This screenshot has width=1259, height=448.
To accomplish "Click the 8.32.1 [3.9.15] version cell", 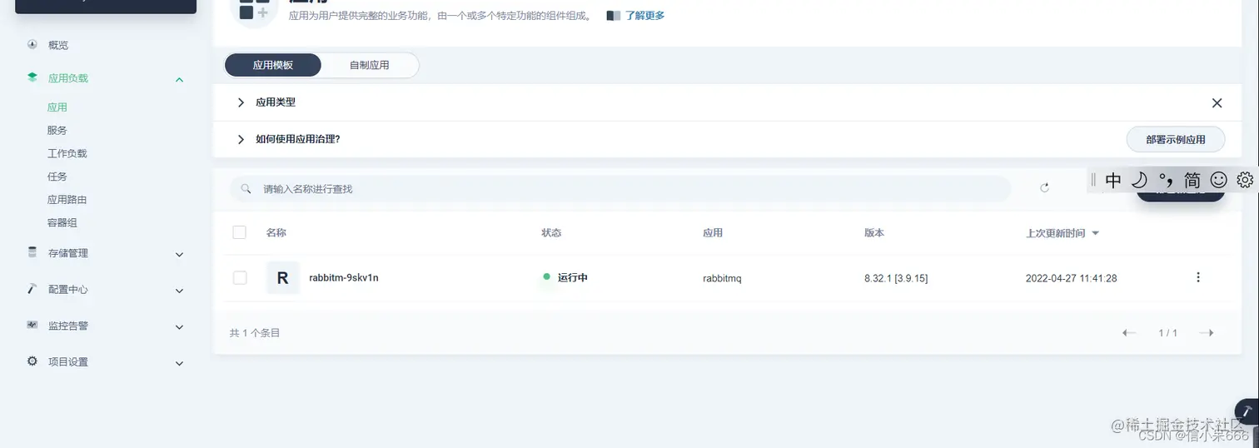I will tap(896, 278).
